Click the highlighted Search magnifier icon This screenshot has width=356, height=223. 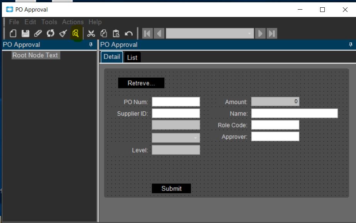click(x=76, y=33)
